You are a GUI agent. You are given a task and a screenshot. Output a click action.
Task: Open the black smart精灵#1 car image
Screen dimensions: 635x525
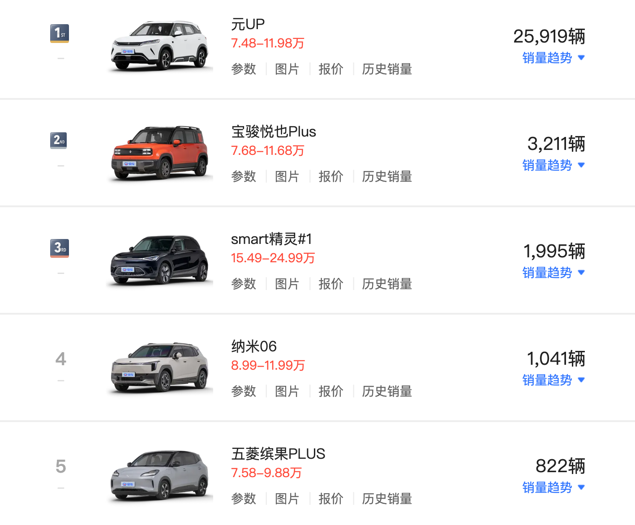tap(159, 260)
